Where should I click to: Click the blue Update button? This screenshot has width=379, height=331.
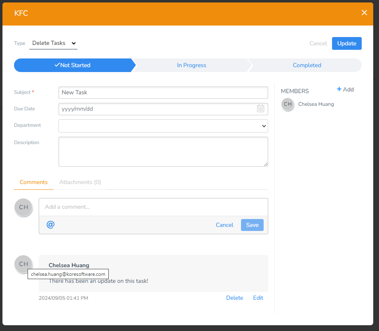[x=346, y=44]
